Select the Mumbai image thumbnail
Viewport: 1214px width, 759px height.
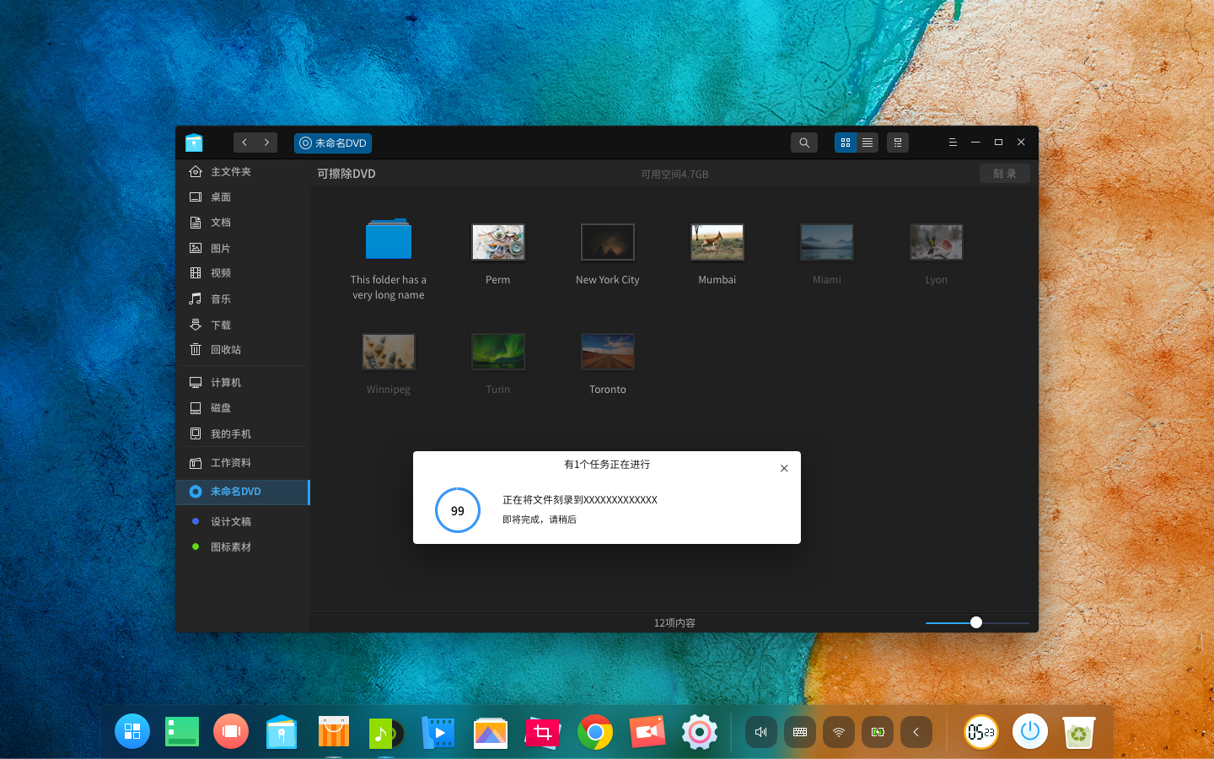pyautogui.click(x=717, y=242)
